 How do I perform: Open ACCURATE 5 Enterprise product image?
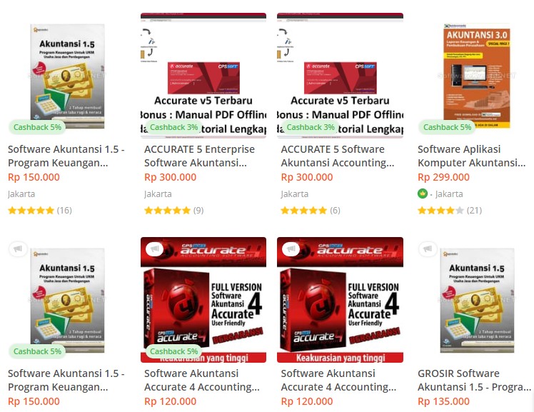click(203, 76)
